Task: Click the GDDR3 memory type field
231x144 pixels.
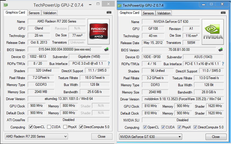Action: coord(41,85)
